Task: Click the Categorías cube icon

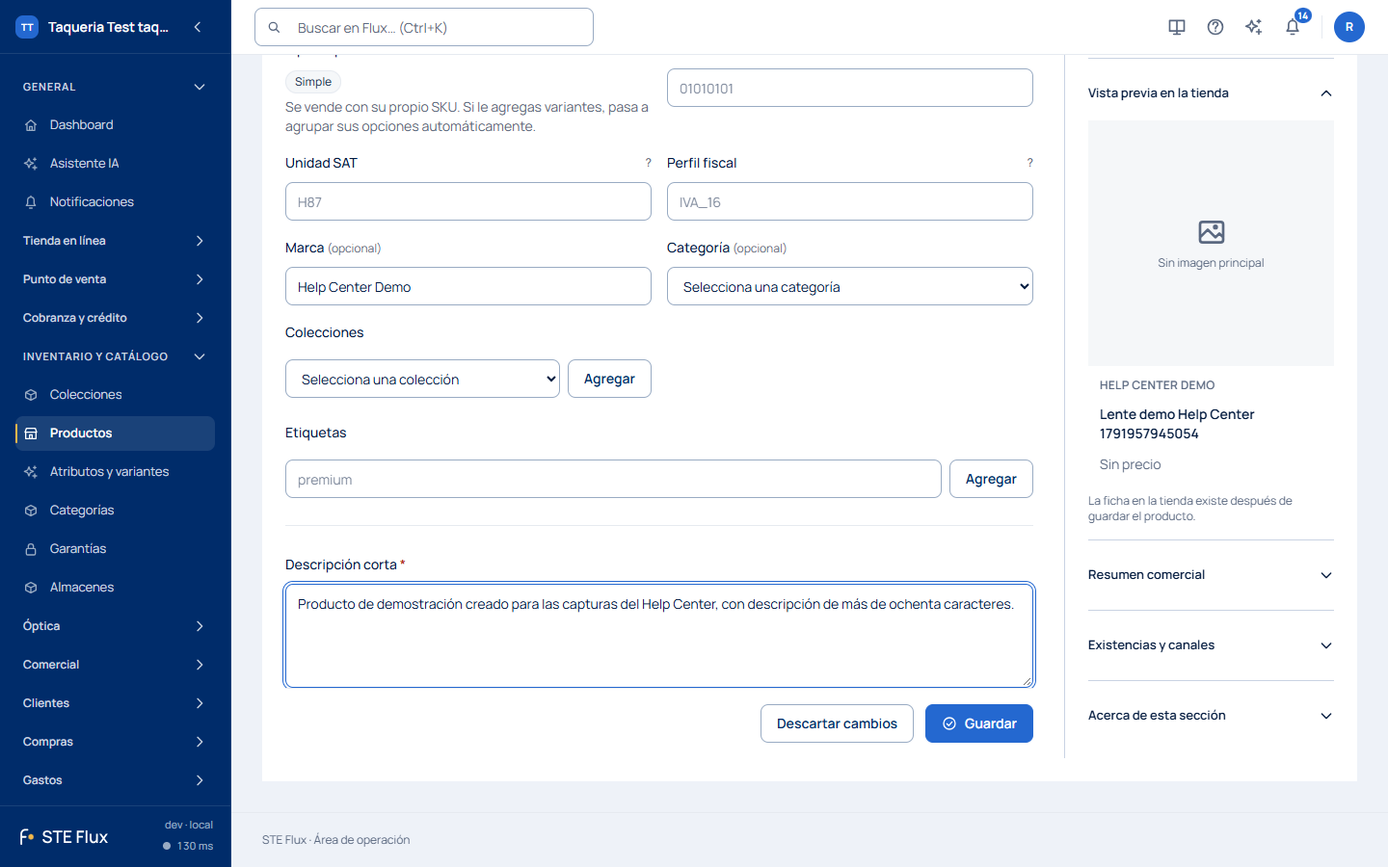Action: point(31,511)
